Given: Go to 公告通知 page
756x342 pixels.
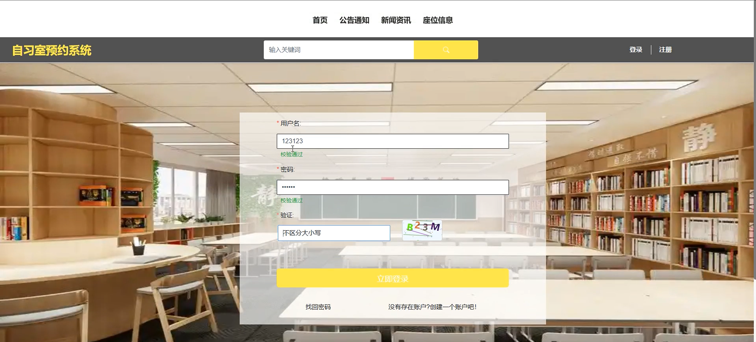Looking at the screenshot, I should [354, 20].
